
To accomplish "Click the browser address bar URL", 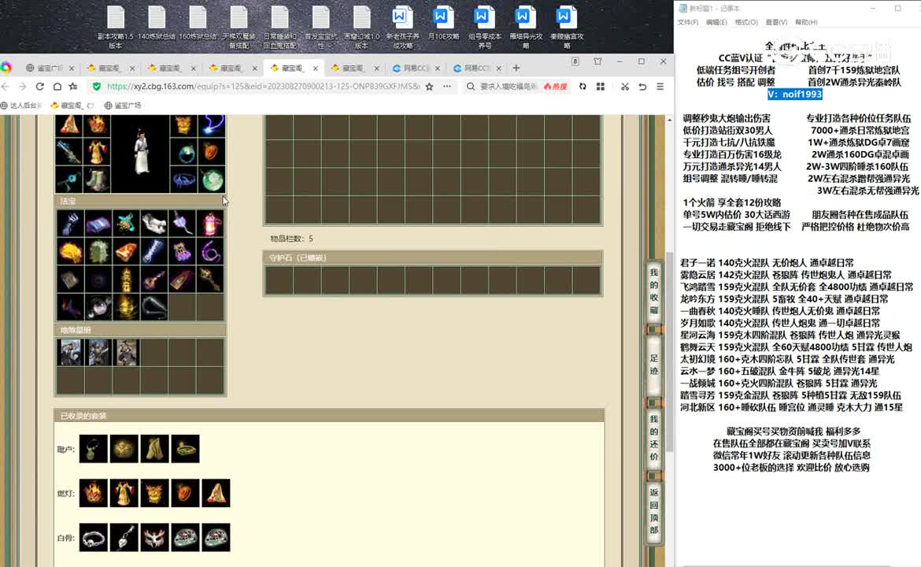I will [263, 87].
